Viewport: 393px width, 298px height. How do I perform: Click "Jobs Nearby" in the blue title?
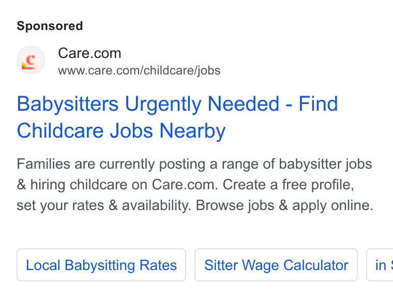[168, 131]
